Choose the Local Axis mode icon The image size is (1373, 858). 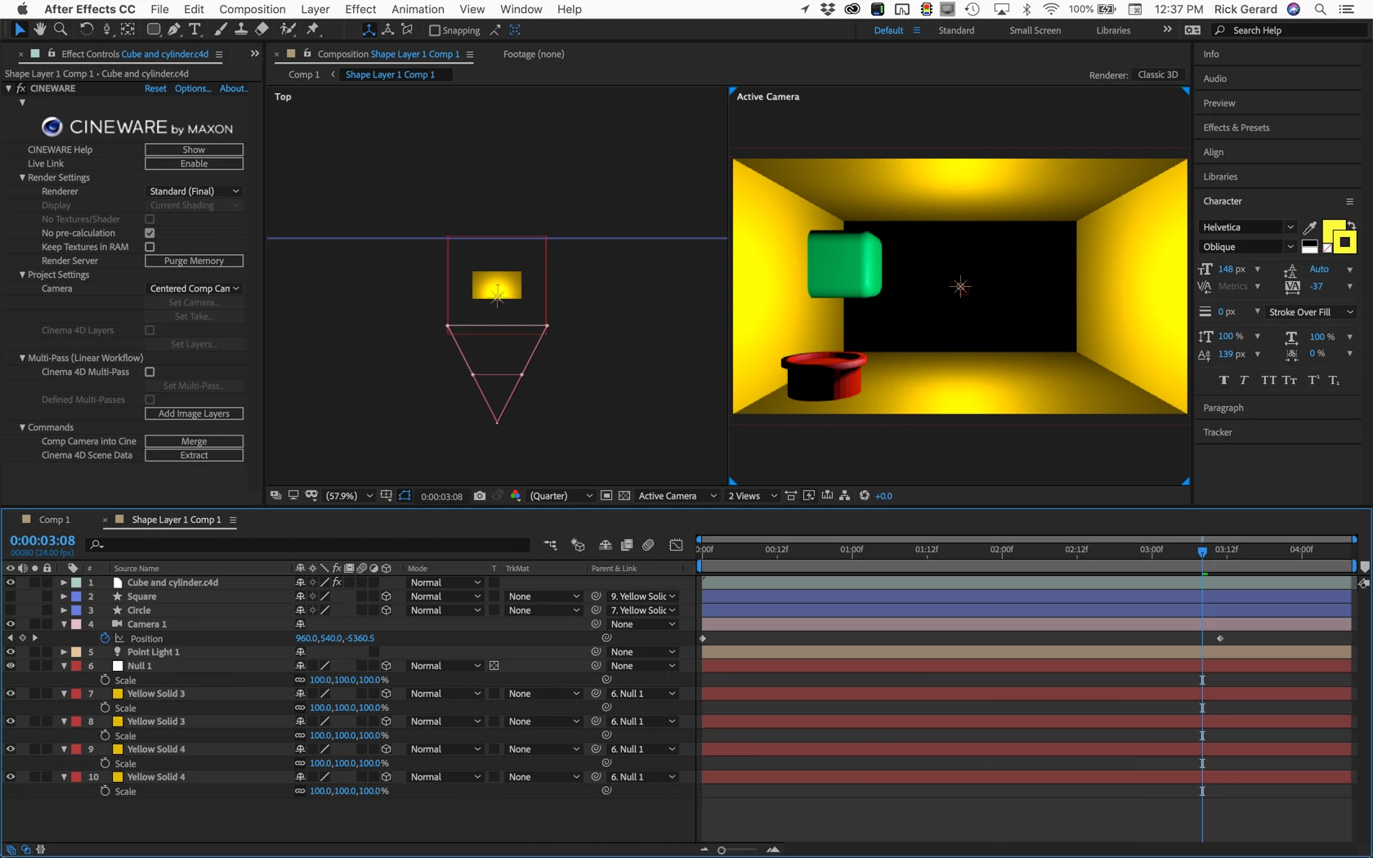tap(369, 29)
